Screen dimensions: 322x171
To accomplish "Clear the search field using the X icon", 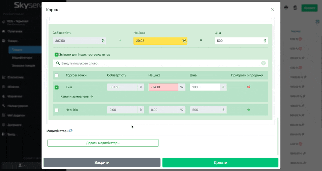I will pos(263,63).
